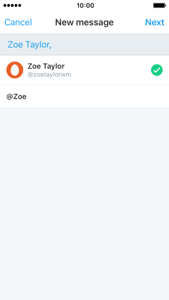Tap the @zoetaylorwm handle text
Viewport: 169px width, 300px height.
click(x=49, y=75)
